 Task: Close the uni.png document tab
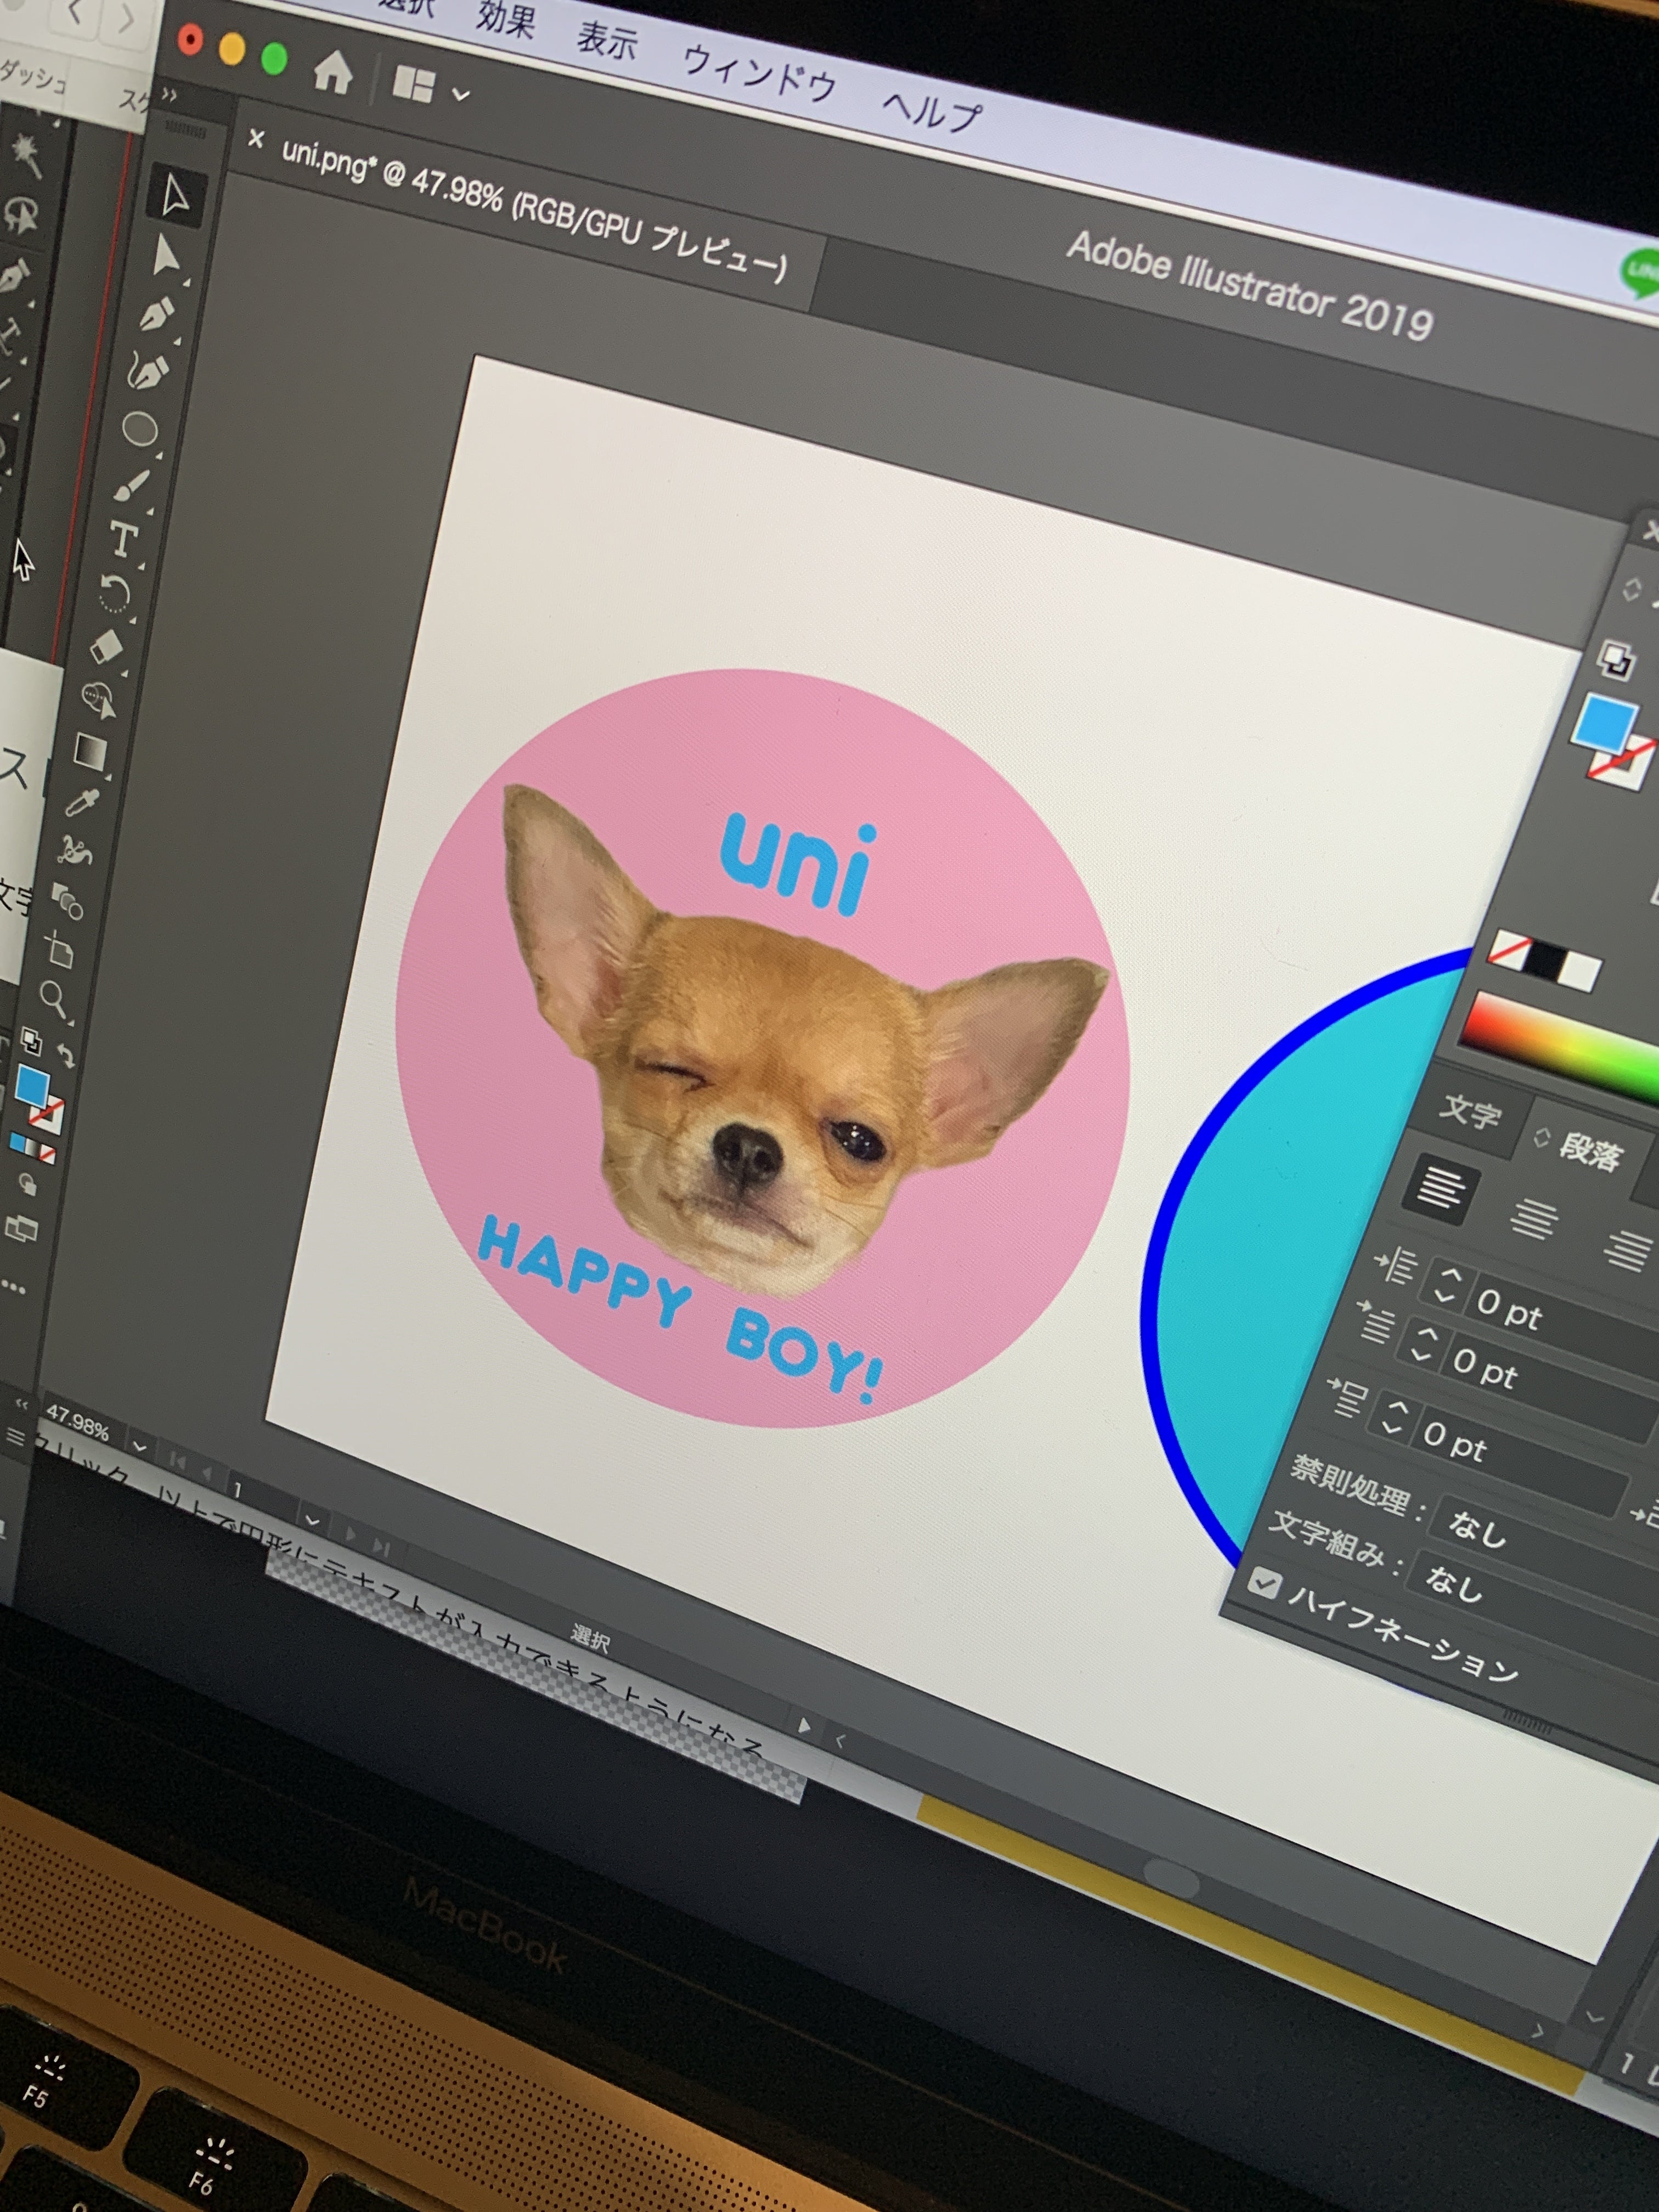[x=256, y=139]
